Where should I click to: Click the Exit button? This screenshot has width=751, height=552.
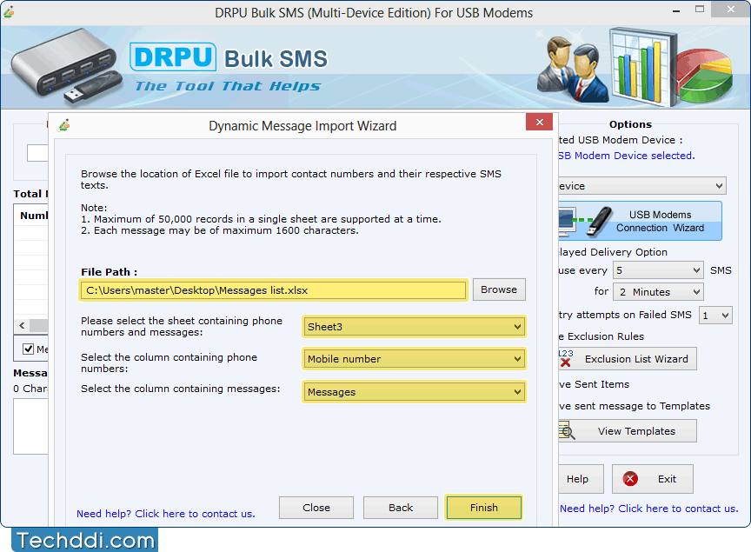[652, 479]
